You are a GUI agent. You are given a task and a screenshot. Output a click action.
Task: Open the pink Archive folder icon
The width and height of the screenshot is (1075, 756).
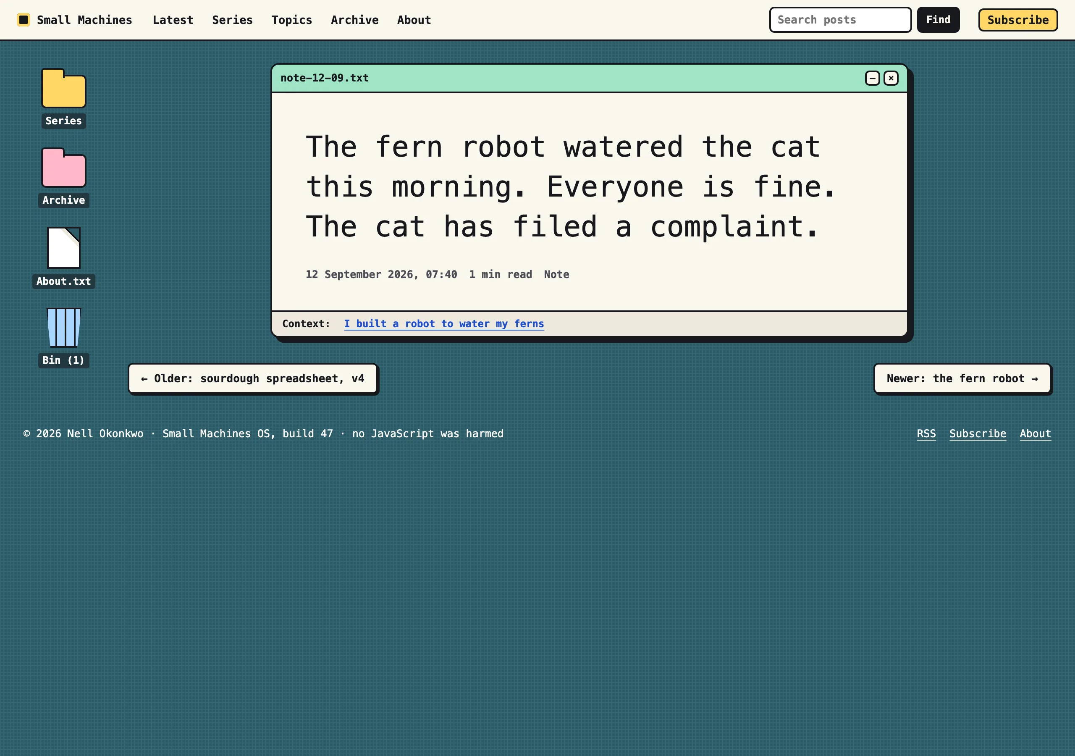pos(64,168)
